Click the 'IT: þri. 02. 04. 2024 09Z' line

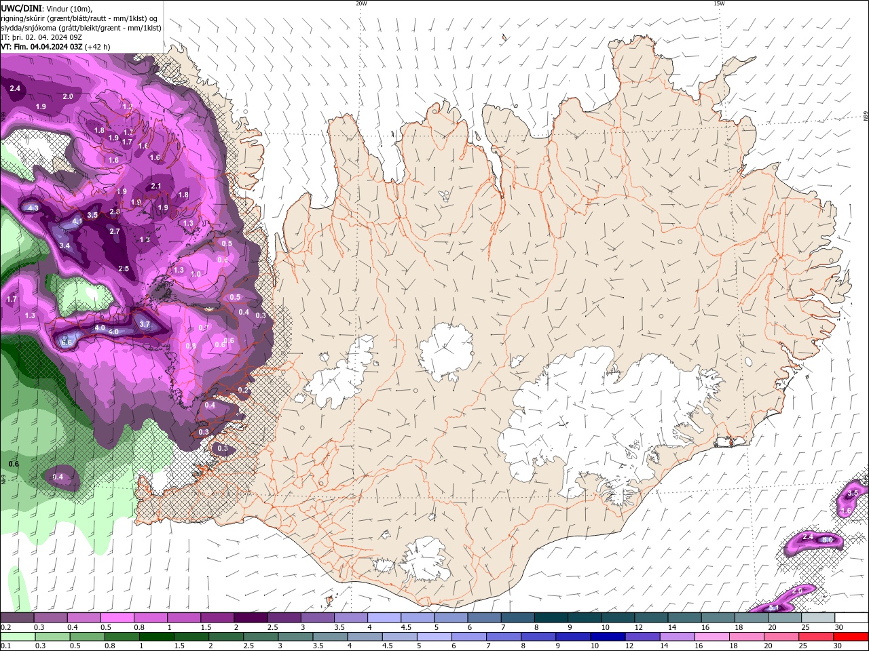click(42, 37)
